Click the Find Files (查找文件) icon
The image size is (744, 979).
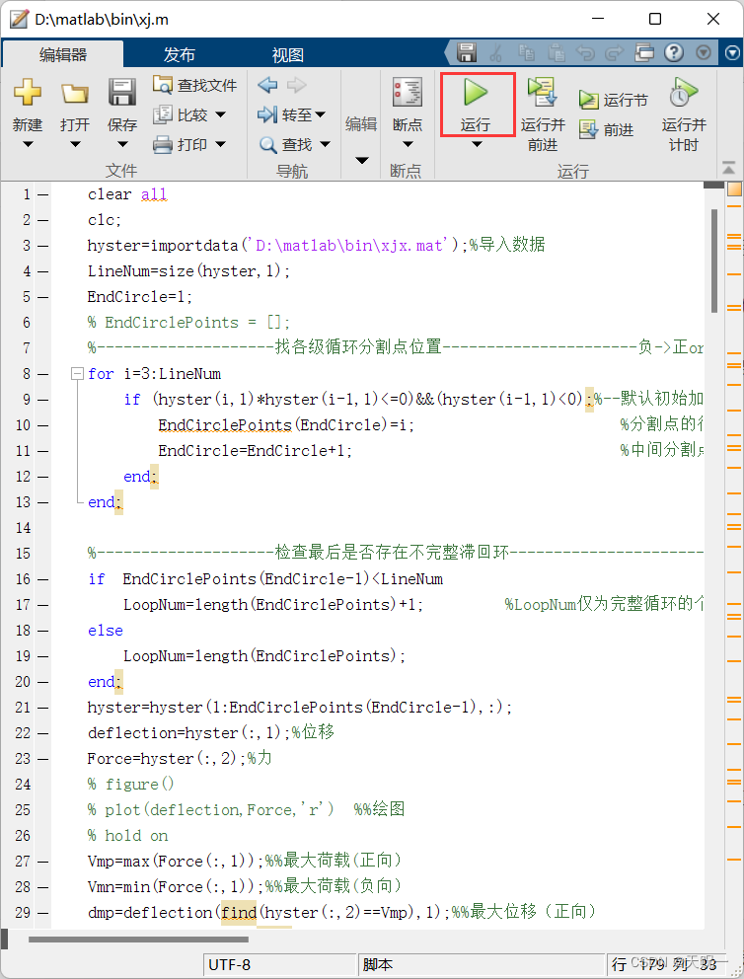pos(163,84)
